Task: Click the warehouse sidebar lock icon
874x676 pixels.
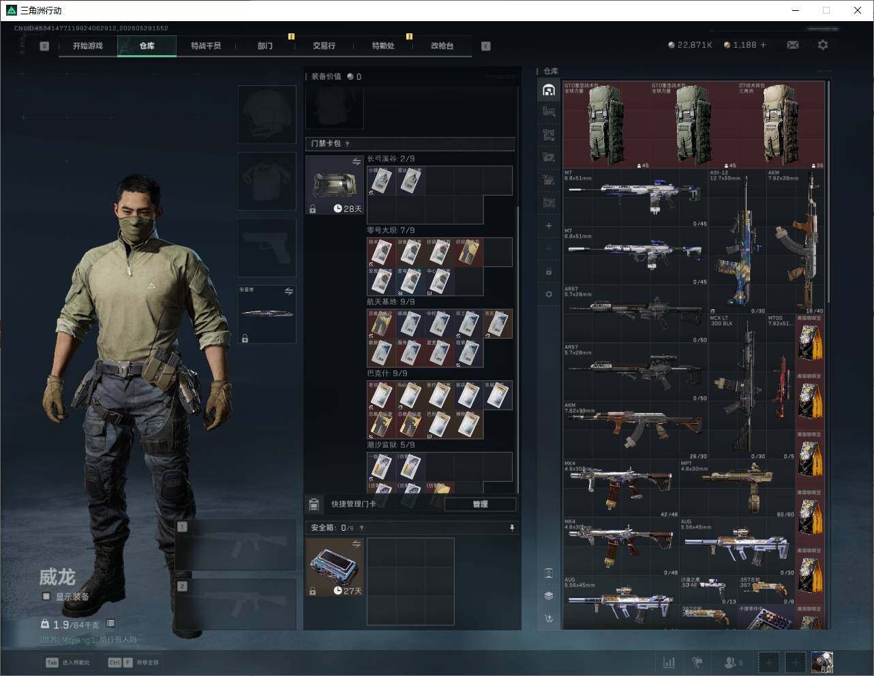Action: click(549, 271)
